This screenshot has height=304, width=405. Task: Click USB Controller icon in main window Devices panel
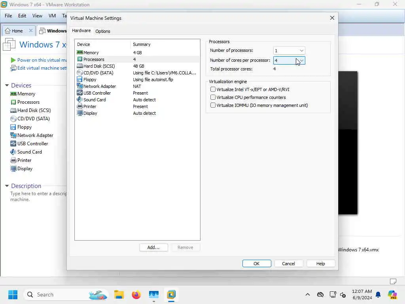click(x=13, y=143)
